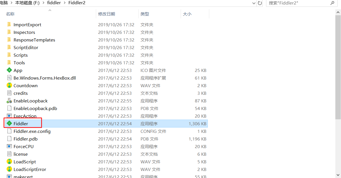
Task: Click the 1,196 KB size cell
Action: (198, 139)
